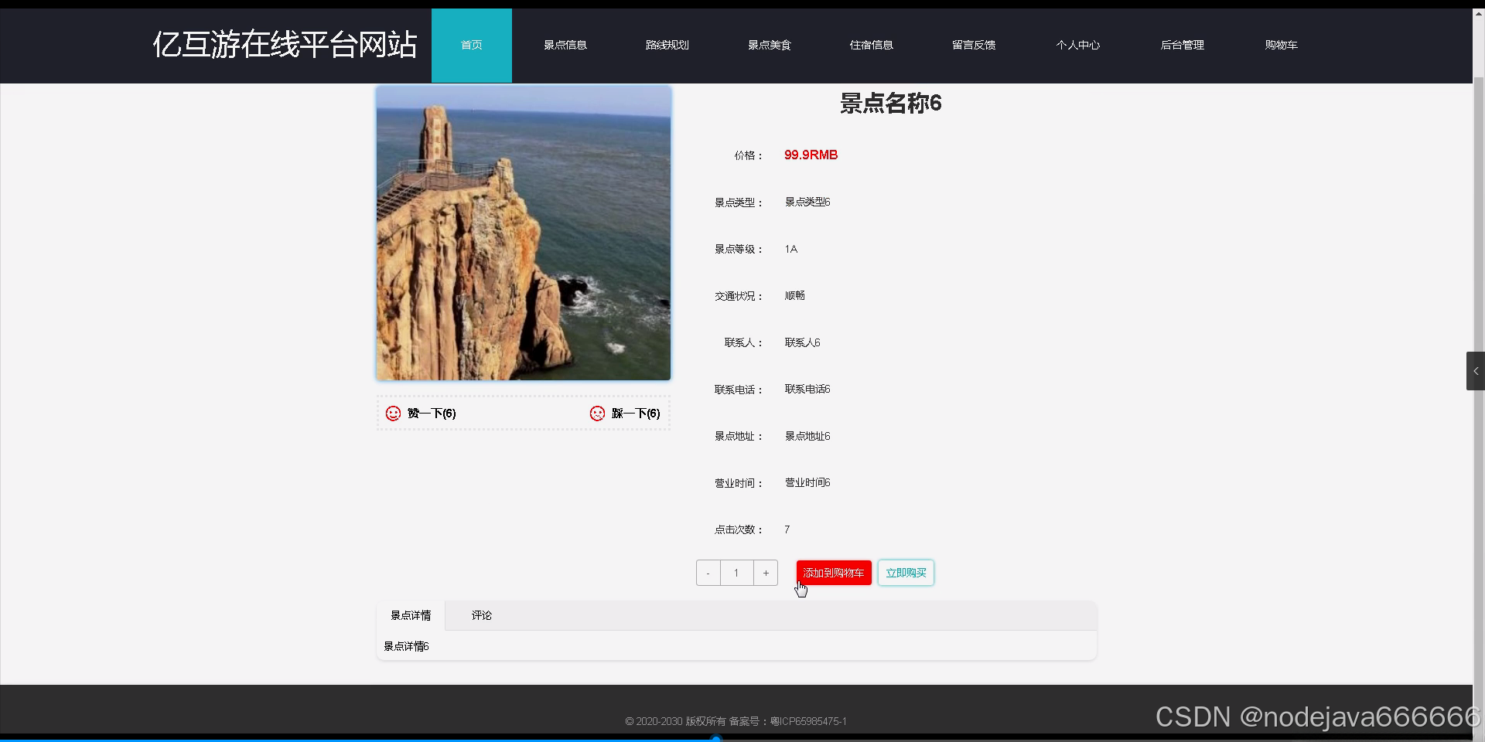The height and width of the screenshot is (742, 1485).
Task: Click the smiley icon beside 赞一下(6)
Action: click(393, 414)
